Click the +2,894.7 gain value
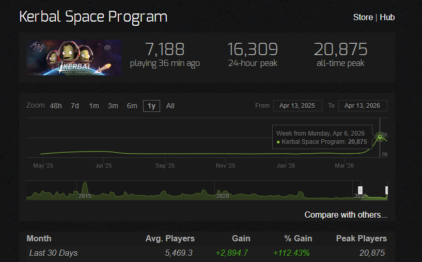422x262 pixels. point(232,253)
